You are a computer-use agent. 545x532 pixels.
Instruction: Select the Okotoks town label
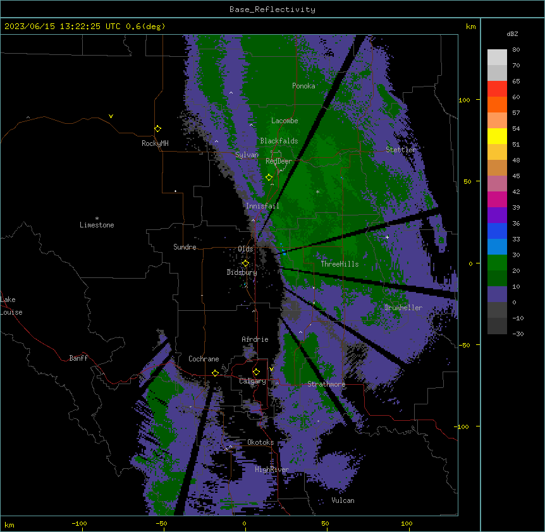point(260,442)
